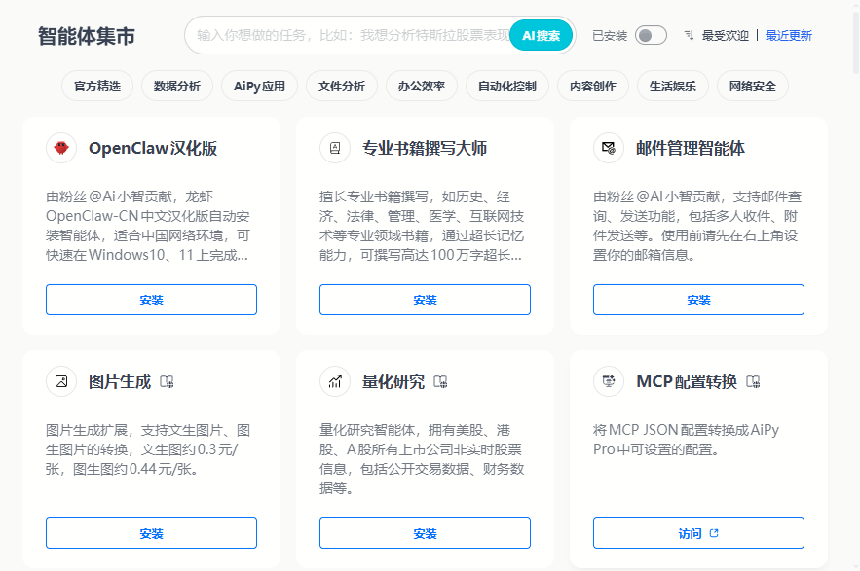This screenshot has width=860, height=571.
Task: Click the red OpenClaw汉化版 card icon
Action: [61, 148]
